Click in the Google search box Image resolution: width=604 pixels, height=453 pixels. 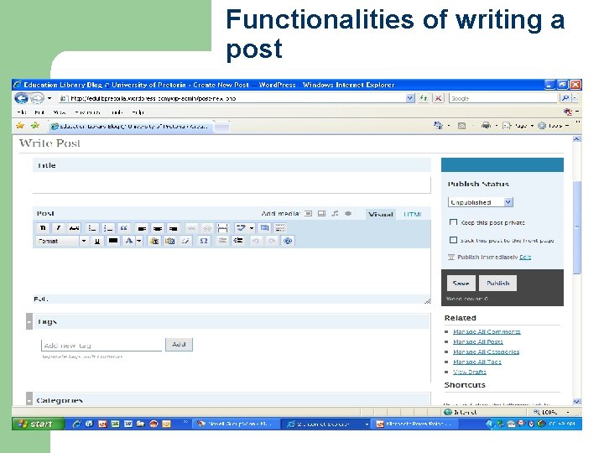(503, 98)
